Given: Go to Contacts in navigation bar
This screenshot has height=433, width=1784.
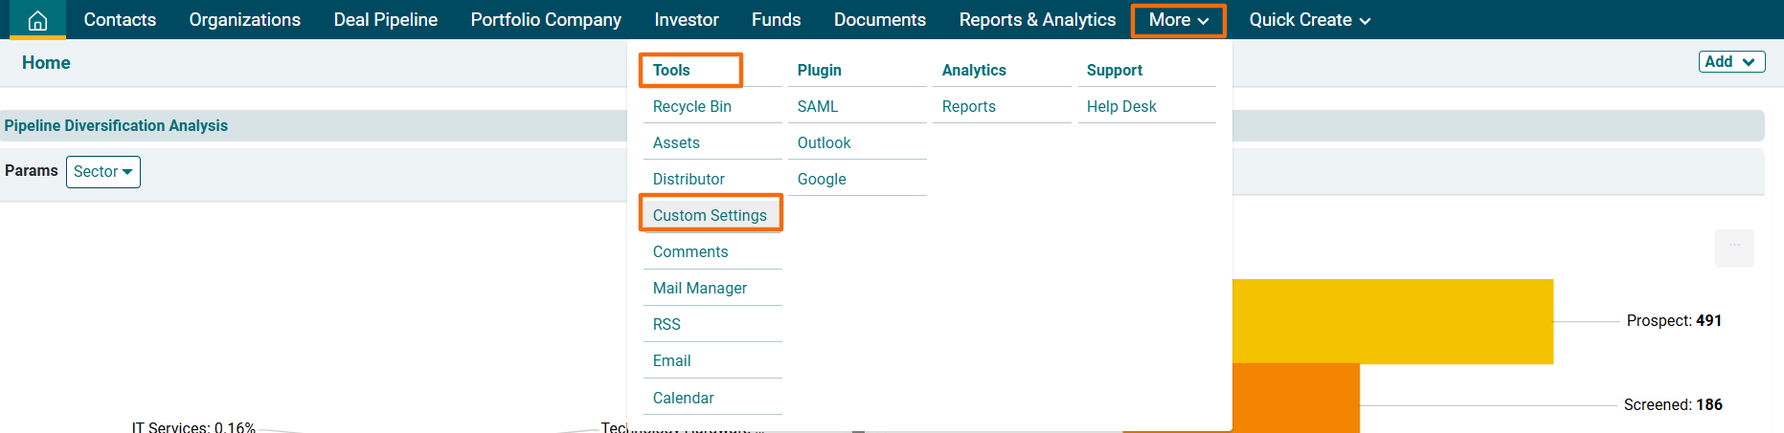Looking at the screenshot, I should (120, 20).
